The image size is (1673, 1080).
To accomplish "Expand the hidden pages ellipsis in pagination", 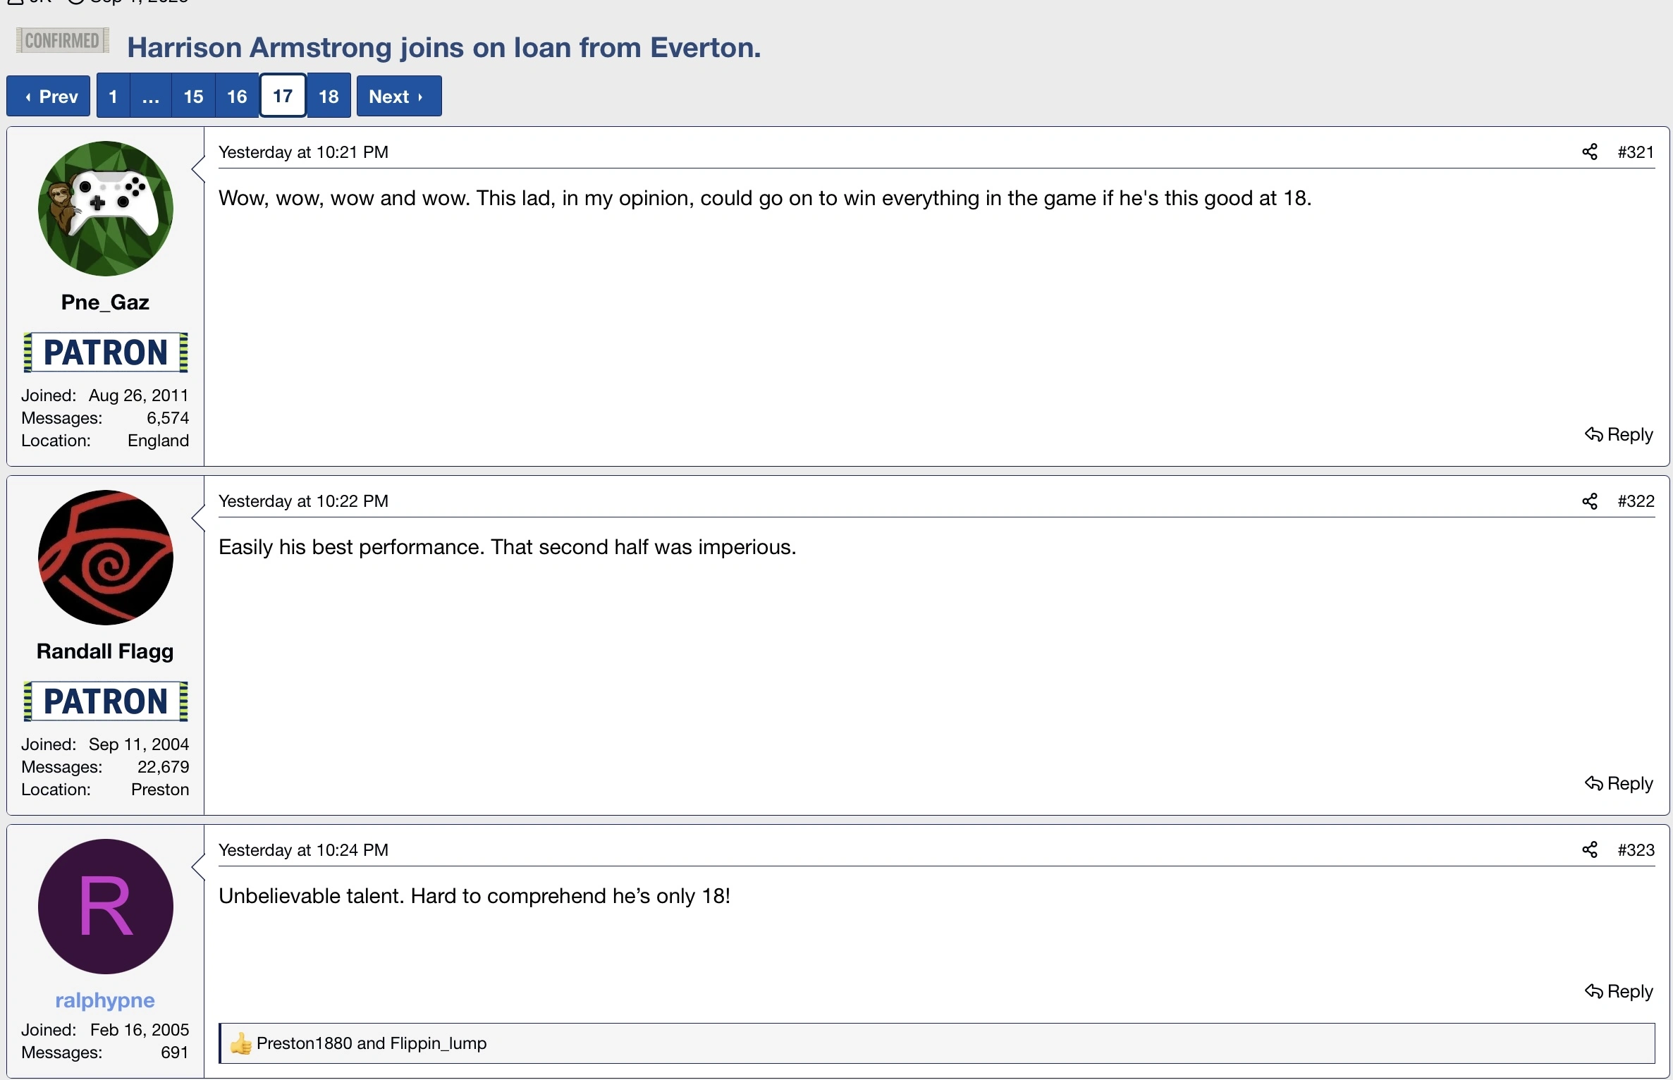I will click(150, 96).
